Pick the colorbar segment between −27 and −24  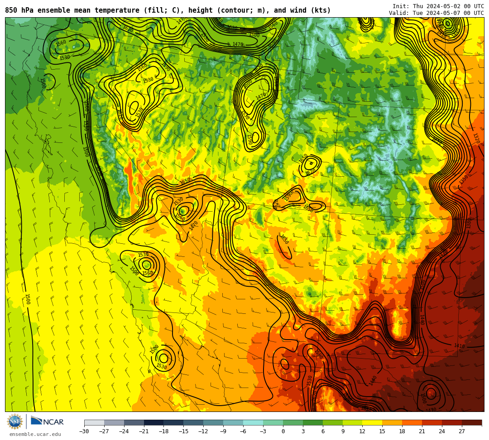(x=114, y=422)
